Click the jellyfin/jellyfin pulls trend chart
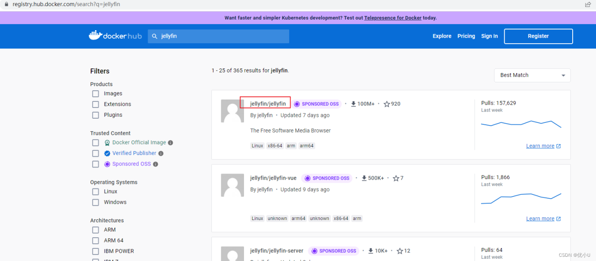The height and width of the screenshot is (261, 596). [x=521, y=124]
